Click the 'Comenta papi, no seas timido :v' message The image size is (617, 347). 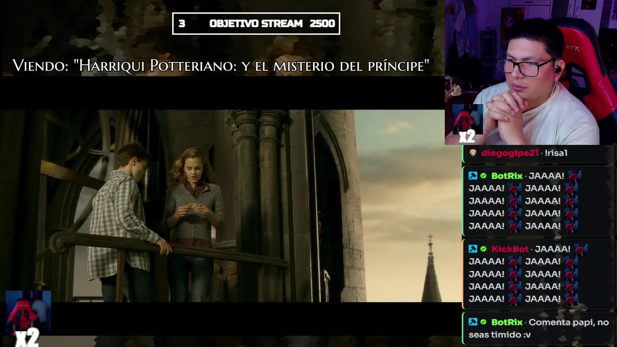pos(539,328)
